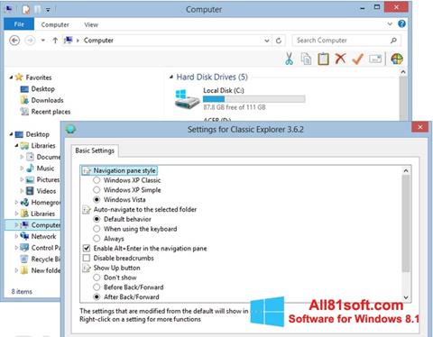Click the Email toolbar icon
The image size is (433, 337).
point(375,59)
